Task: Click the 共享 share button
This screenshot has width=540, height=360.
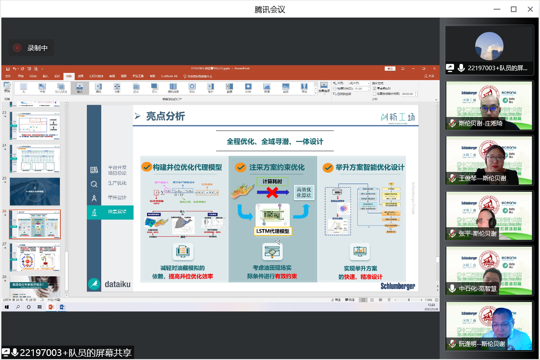Action: [429, 76]
